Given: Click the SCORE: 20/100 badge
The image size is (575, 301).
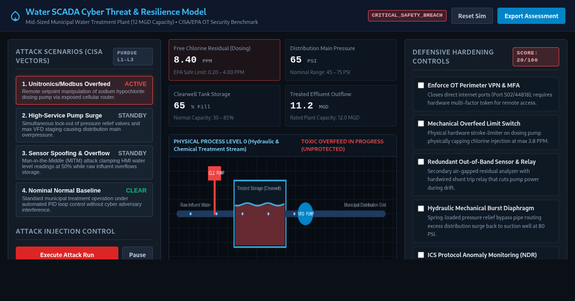Looking at the screenshot, I should pos(536,57).
